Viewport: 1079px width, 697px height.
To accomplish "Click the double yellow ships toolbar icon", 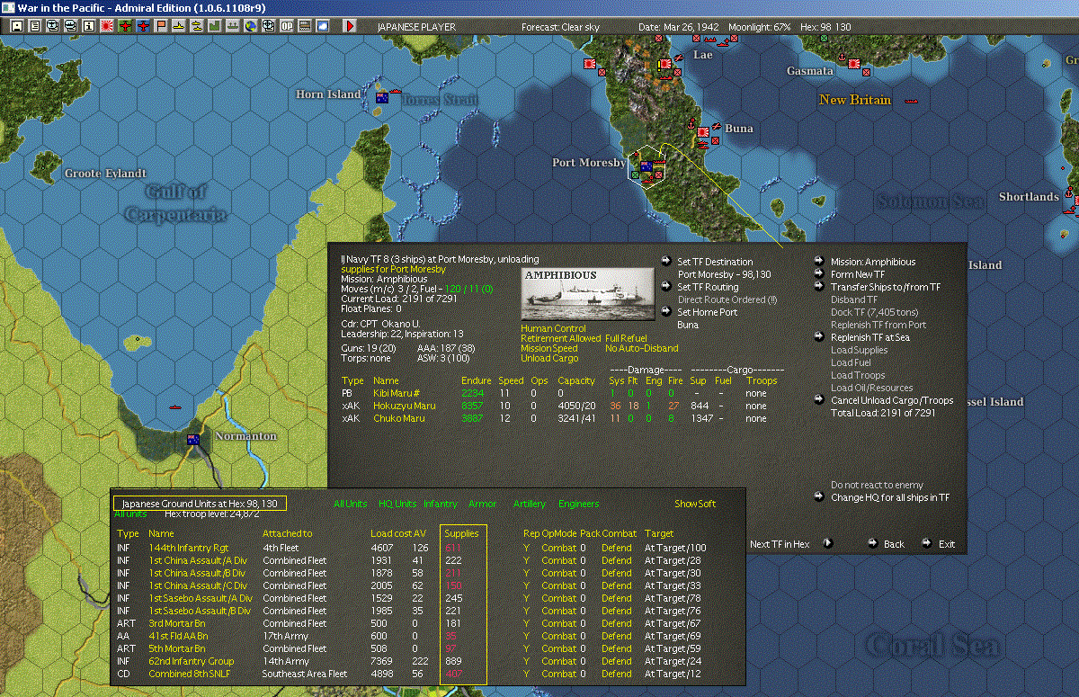I will tap(197, 26).
